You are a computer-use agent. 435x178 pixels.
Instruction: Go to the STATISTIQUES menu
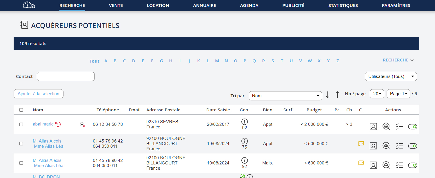(x=343, y=5)
